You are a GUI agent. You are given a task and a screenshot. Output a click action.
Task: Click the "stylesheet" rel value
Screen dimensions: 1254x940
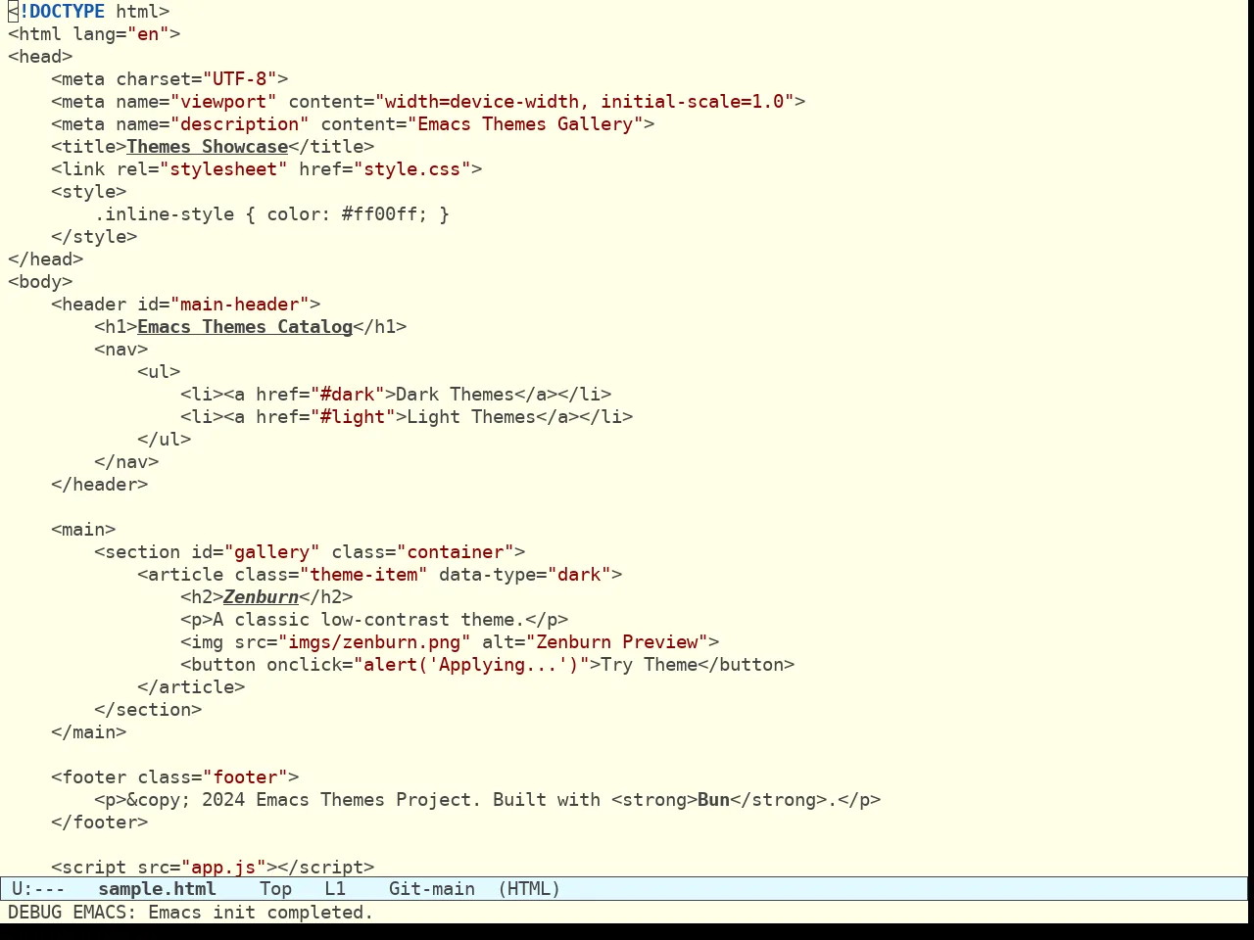coord(223,169)
